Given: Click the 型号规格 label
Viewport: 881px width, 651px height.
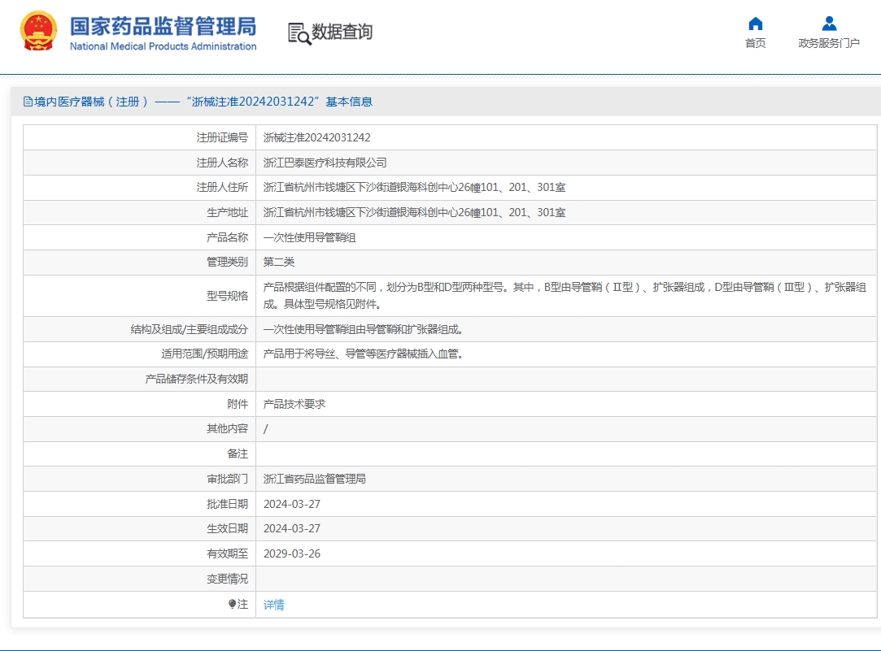Looking at the screenshot, I should pos(227,296).
